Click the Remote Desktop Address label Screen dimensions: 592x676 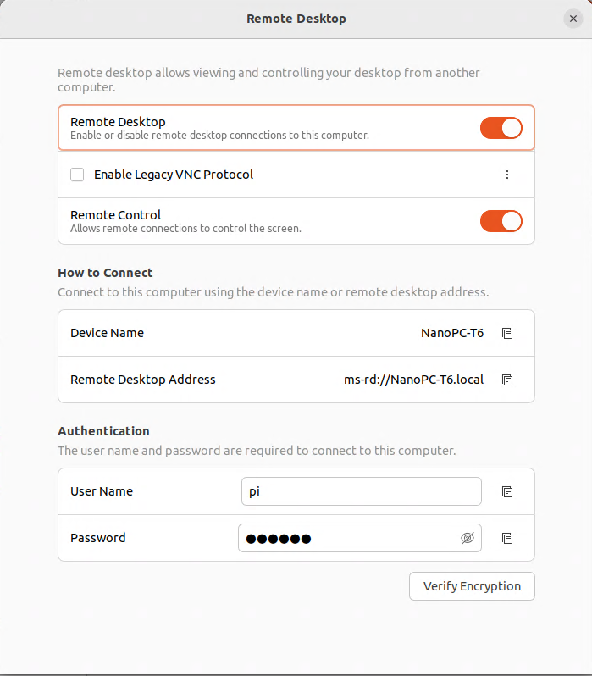coord(143,380)
